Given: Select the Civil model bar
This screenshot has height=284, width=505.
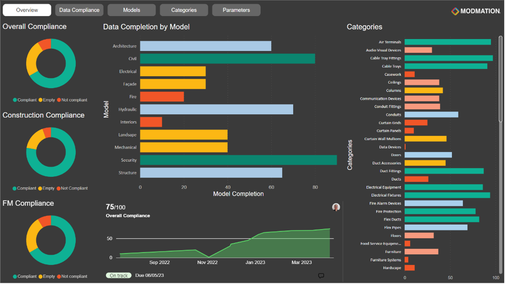Looking at the screenshot, I should tap(228, 59).
